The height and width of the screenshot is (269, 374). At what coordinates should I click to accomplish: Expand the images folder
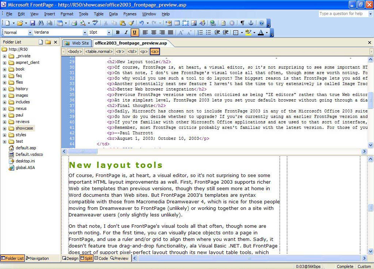click(4, 96)
